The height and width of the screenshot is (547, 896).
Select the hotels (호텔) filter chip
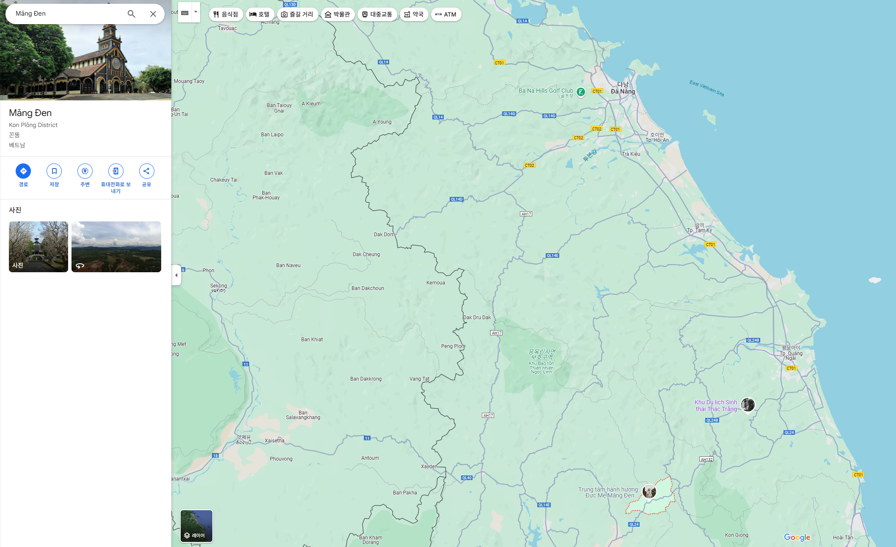click(260, 14)
